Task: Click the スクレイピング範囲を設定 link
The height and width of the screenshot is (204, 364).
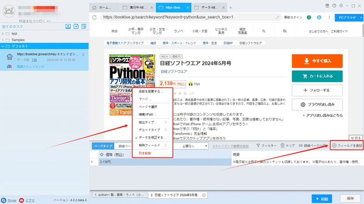Action: point(230,146)
